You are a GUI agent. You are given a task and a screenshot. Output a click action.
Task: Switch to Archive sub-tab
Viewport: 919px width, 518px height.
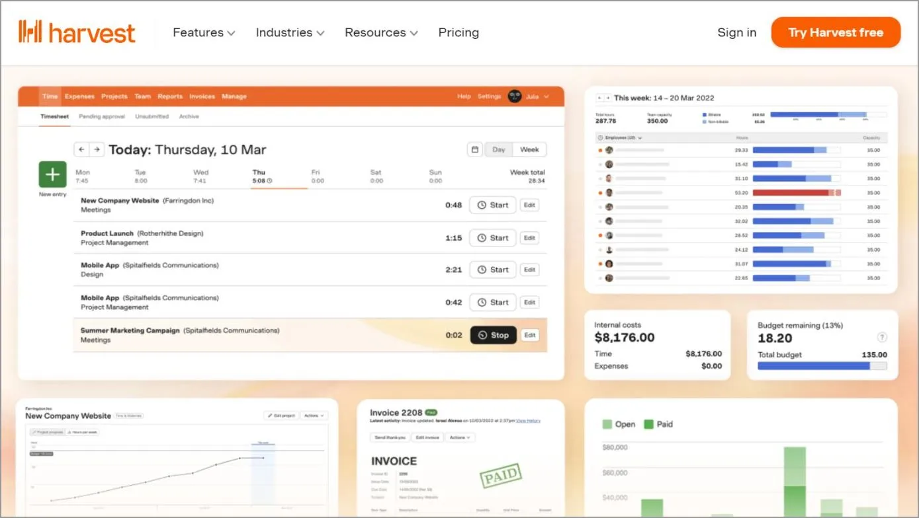[189, 116]
